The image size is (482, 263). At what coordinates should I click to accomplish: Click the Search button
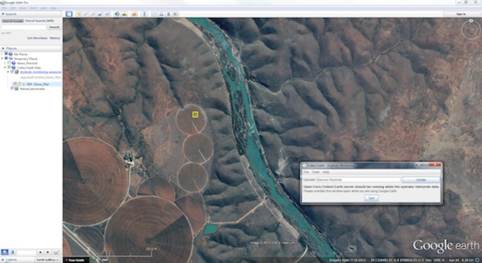pos(54,27)
